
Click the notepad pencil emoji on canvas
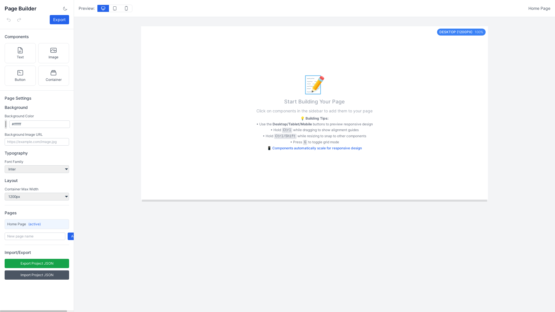coord(314,85)
